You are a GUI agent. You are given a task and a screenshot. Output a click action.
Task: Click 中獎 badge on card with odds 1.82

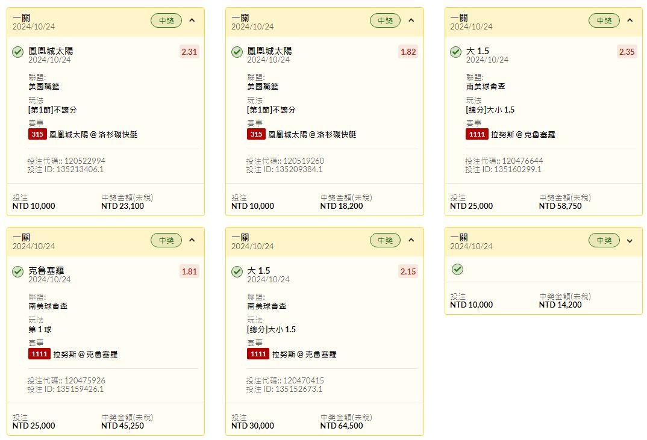coord(385,20)
